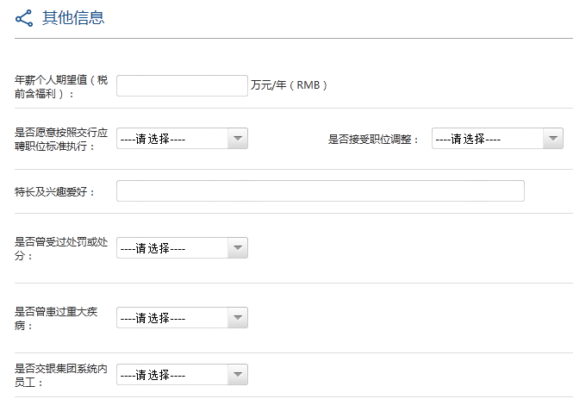Image resolution: width=573 pixels, height=399 pixels.
Task: Click the arrow of the 交银集团系统内员工 selector
Action: coord(238,375)
